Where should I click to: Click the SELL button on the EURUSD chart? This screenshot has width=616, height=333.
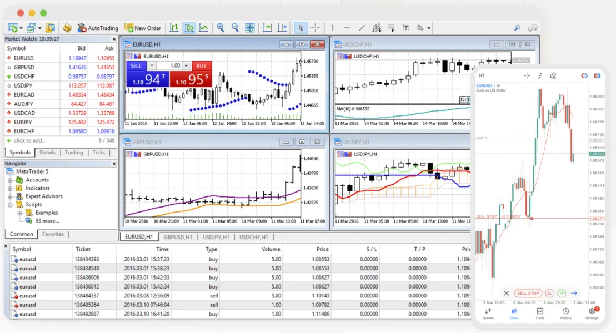136,66
